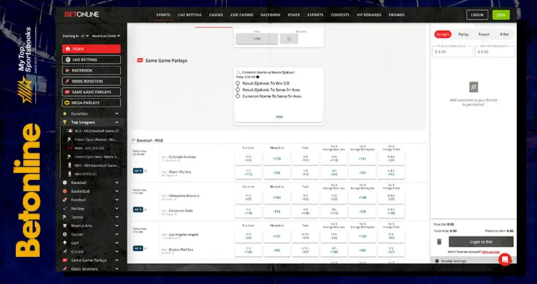The image size is (537, 284).
Task: Click the UFC icon next to MMA - UFC 316
Action: pyautogui.click(x=69, y=148)
